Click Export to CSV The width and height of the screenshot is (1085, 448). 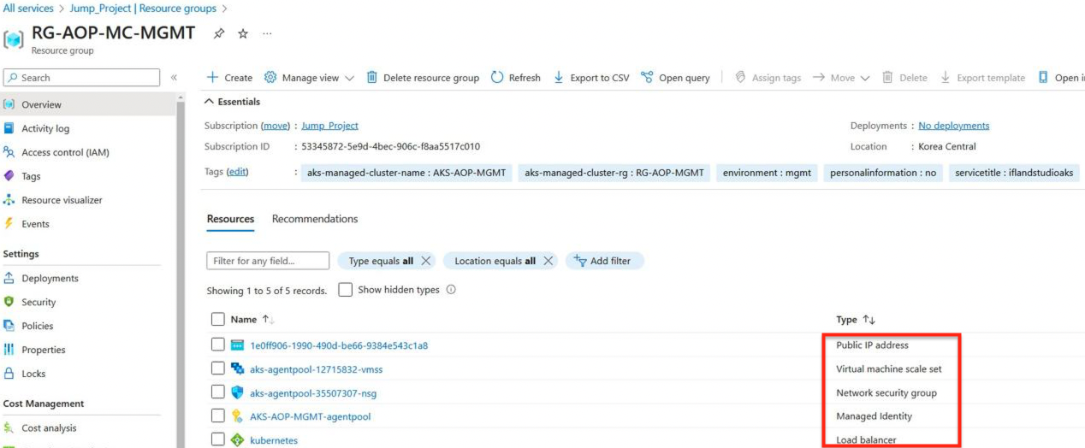click(591, 78)
